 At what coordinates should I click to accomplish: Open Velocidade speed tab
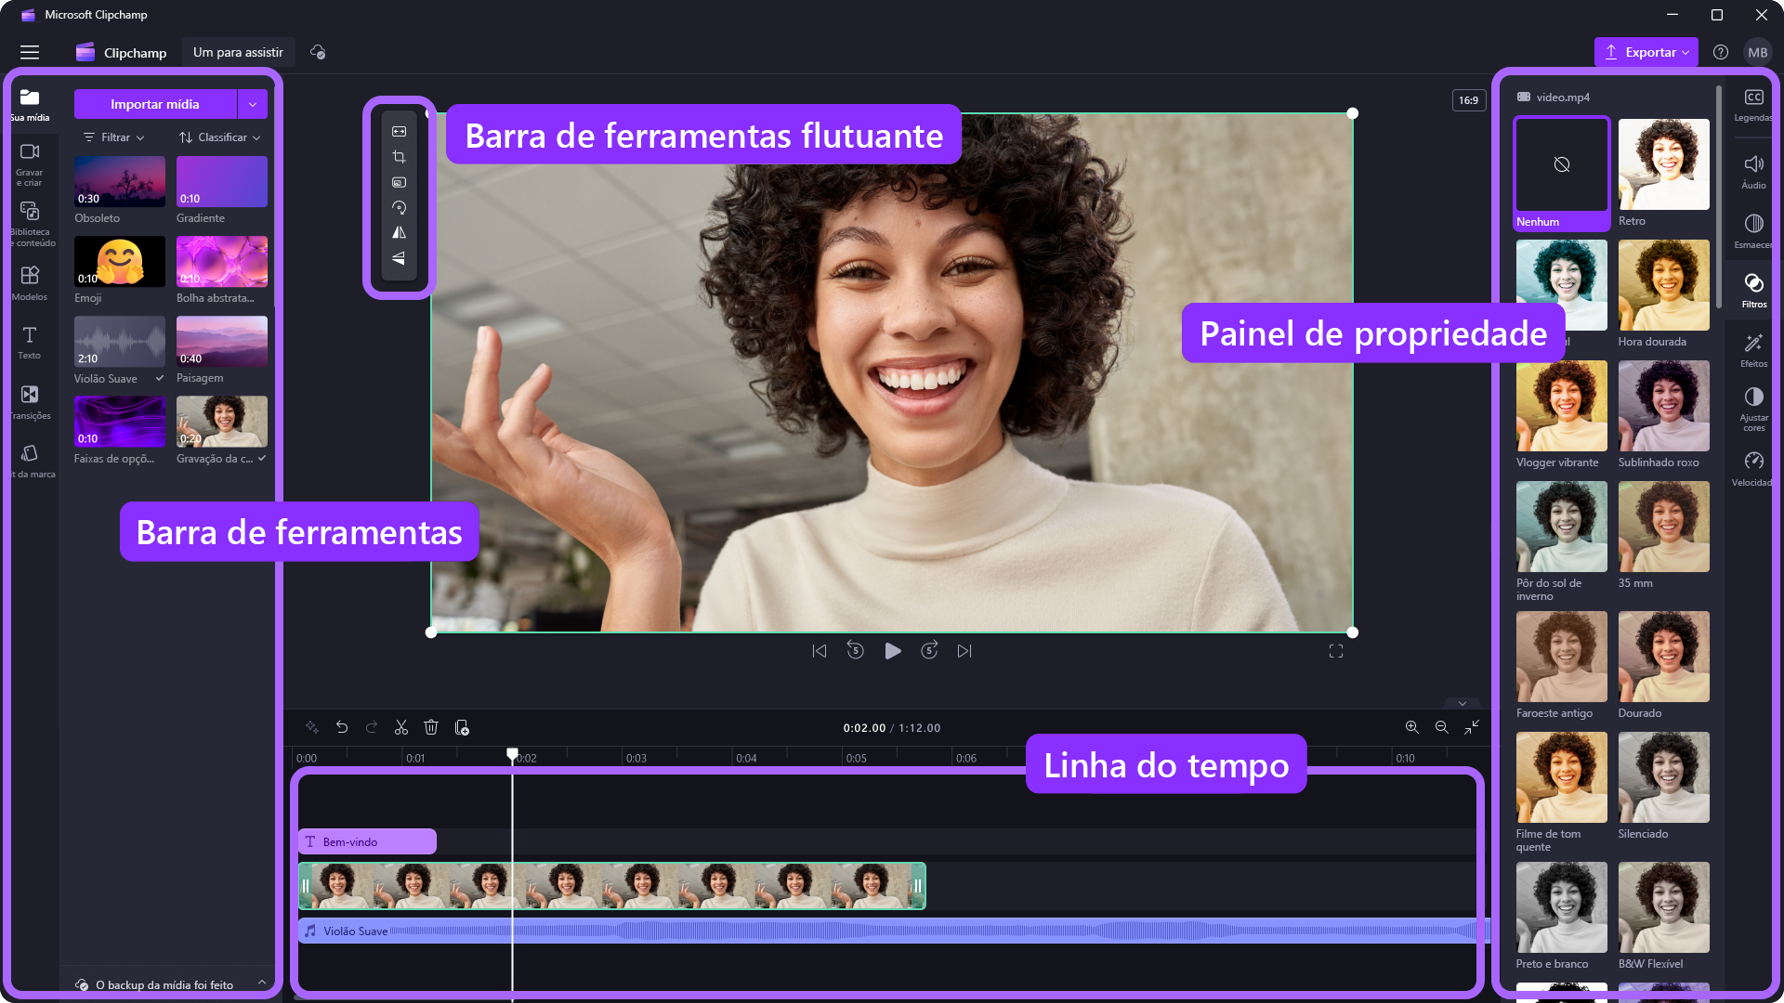[1753, 469]
